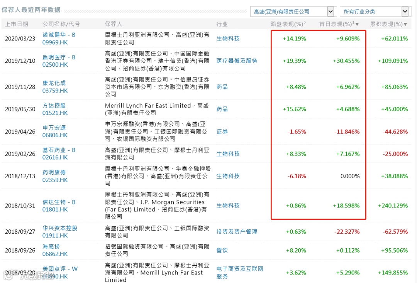The image size is (417, 283).
Task: Open the sponsor dropdown 高盛(亚洲)有限责任公司
Action: click(x=293, y=12)
